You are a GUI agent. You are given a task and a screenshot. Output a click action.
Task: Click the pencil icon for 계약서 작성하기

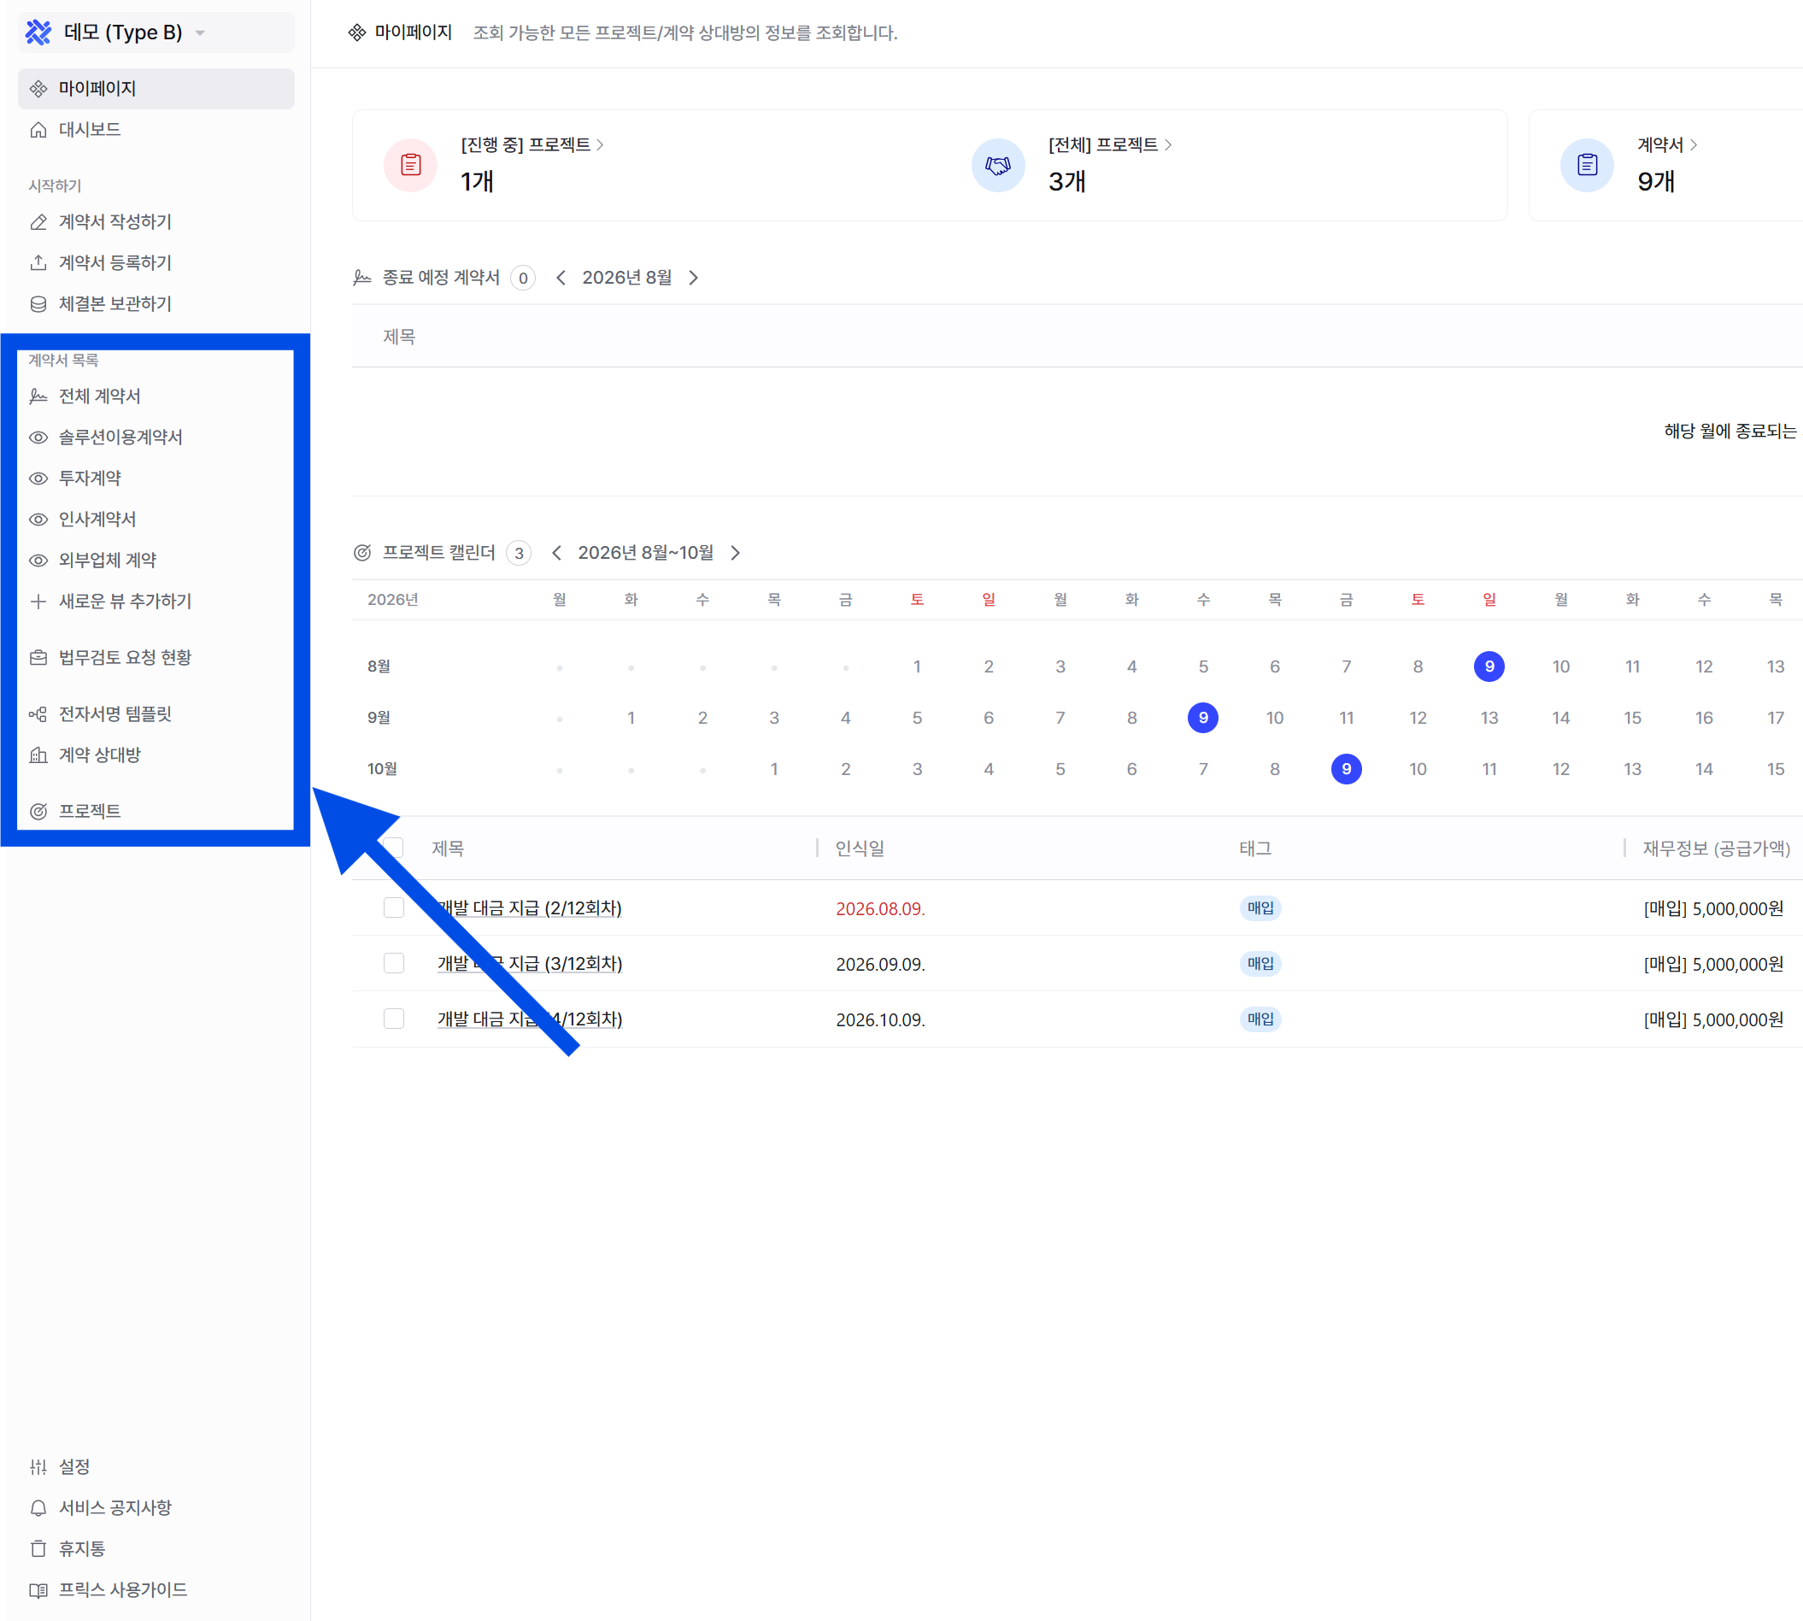[x=38, y=222]
